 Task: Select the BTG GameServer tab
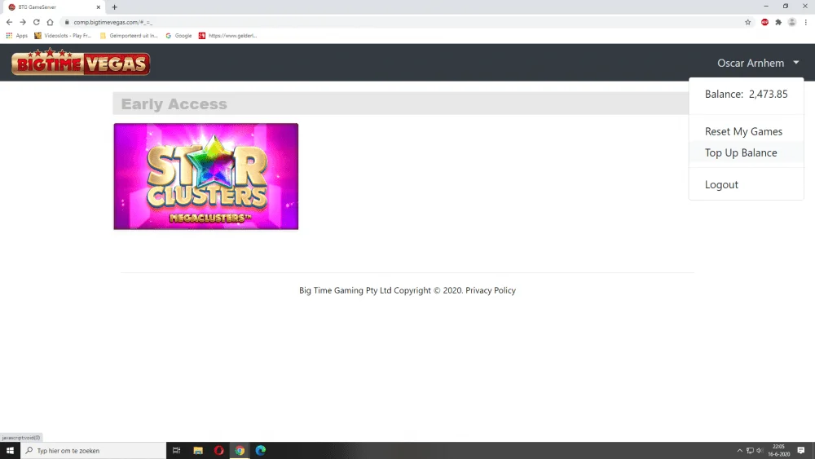53,7
